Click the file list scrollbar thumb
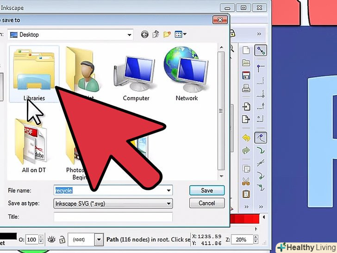 tap(221, 111)
